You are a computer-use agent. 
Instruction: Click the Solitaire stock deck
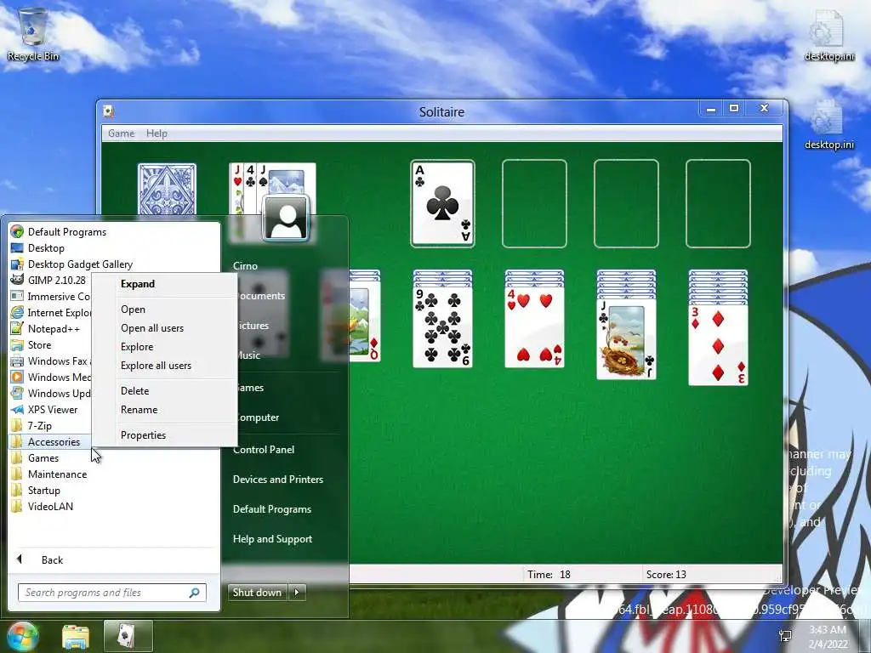(168, 190)
